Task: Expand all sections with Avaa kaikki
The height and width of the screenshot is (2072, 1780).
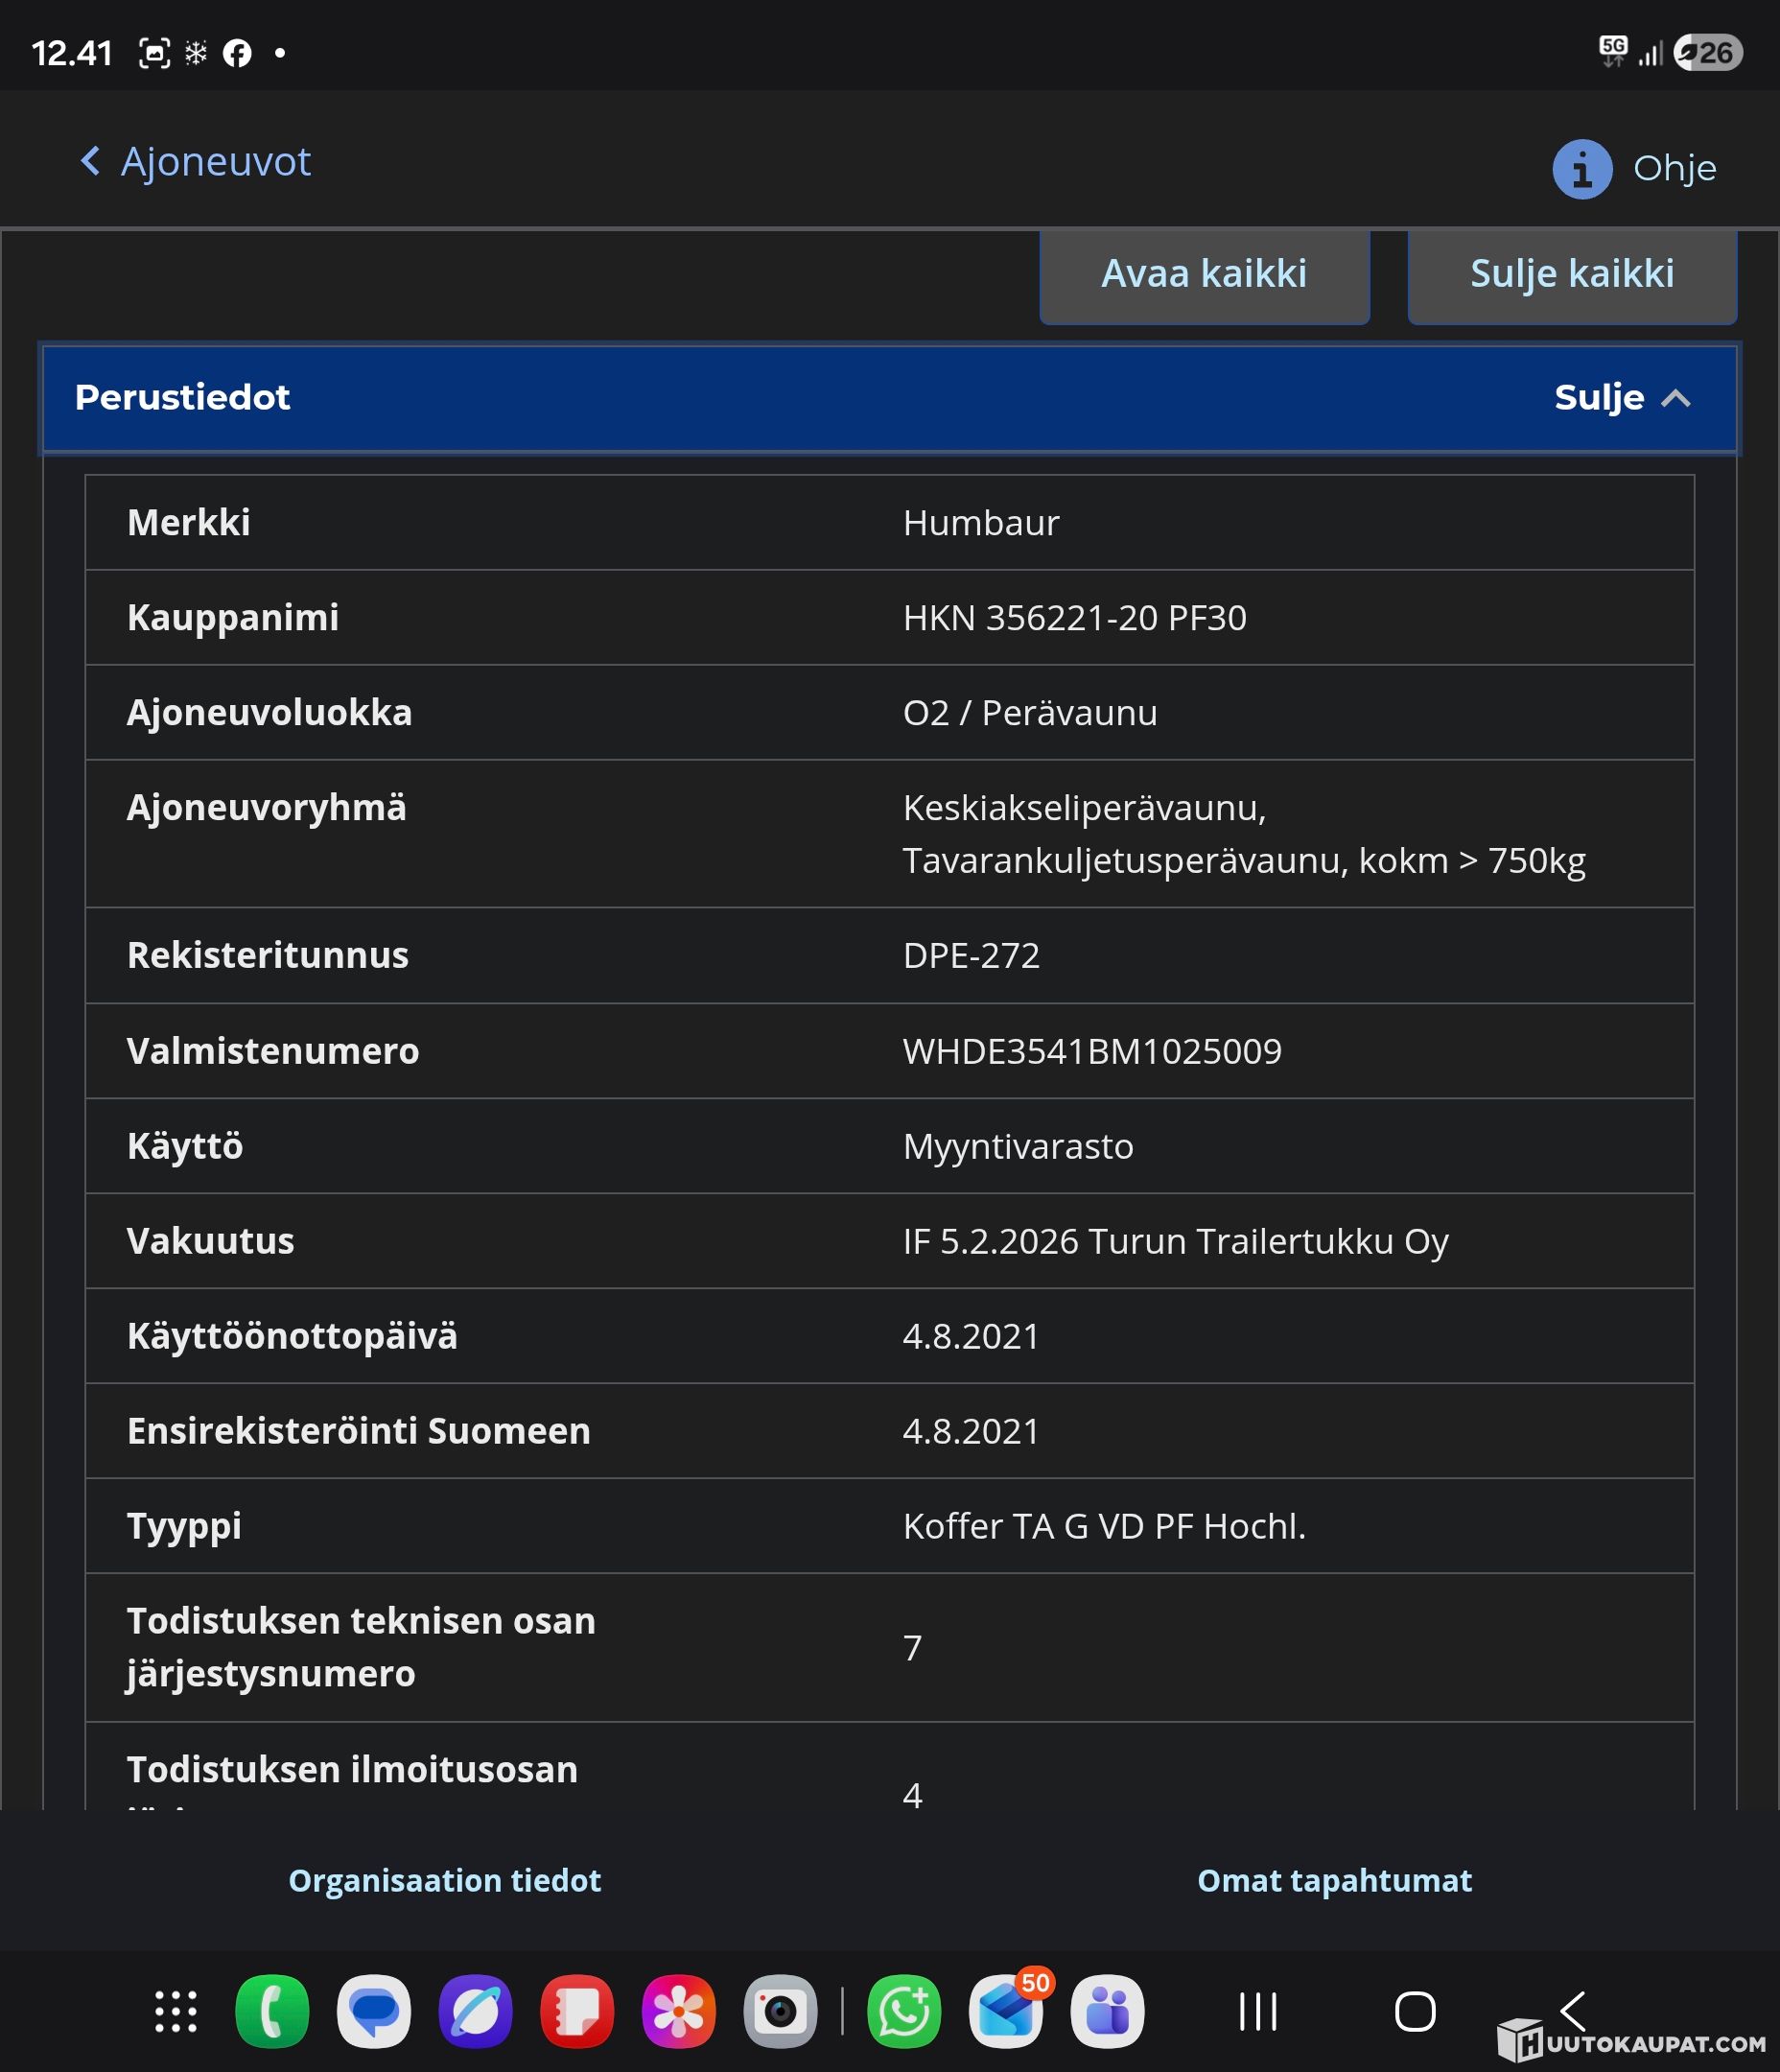Action: 1203,274
